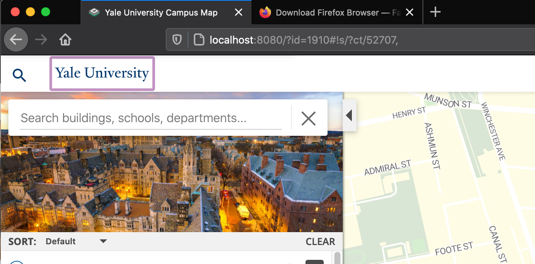Click the ADMIRAL ST label on the map
Image resolution: width=535 pixels, height=264 pixels.
point(388,168)
